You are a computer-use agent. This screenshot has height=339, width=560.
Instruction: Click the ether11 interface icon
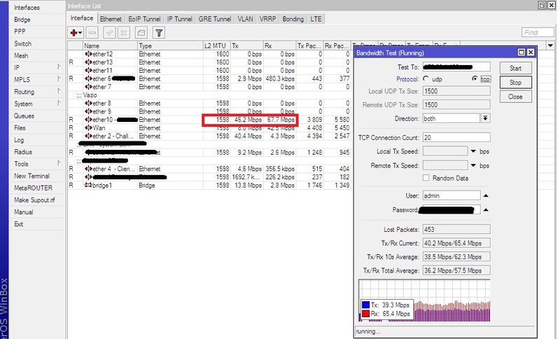tap(88, 70)
